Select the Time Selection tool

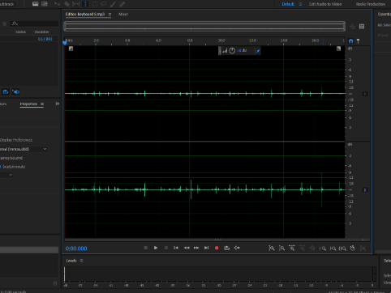85,4
